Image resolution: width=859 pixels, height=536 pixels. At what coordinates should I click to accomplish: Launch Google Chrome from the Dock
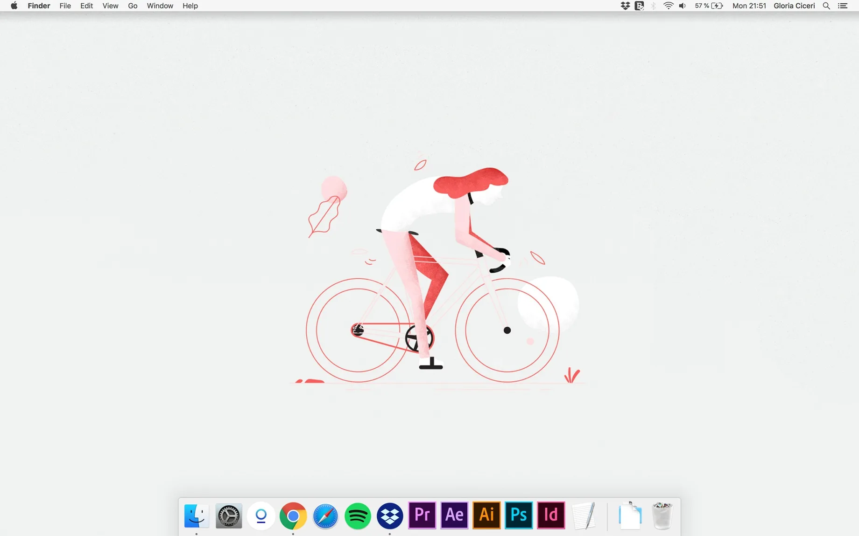[x=293, y=515]
